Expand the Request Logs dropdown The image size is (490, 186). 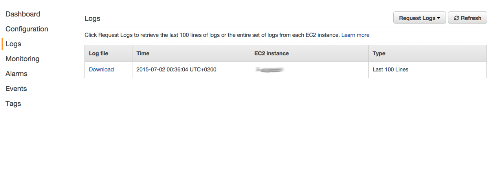pyautogui.click(x=419, y=18)
